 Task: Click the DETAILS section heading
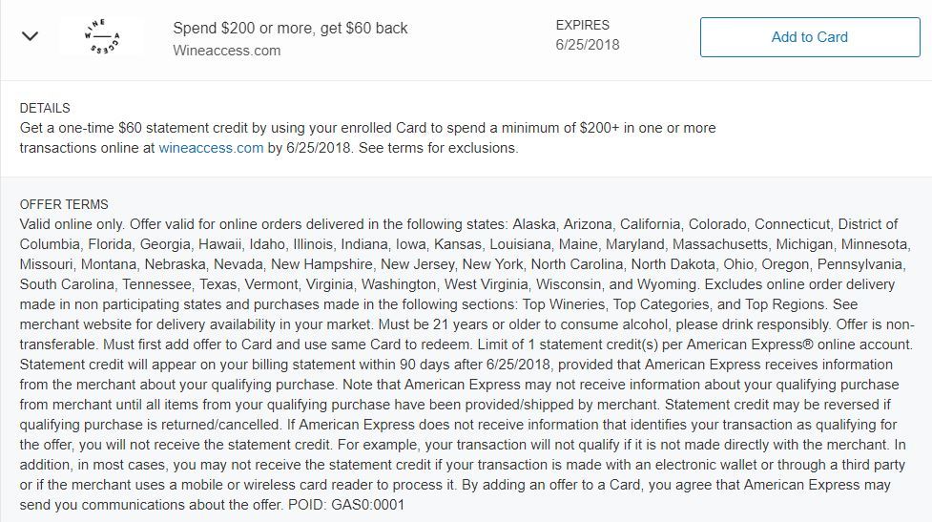45,108
